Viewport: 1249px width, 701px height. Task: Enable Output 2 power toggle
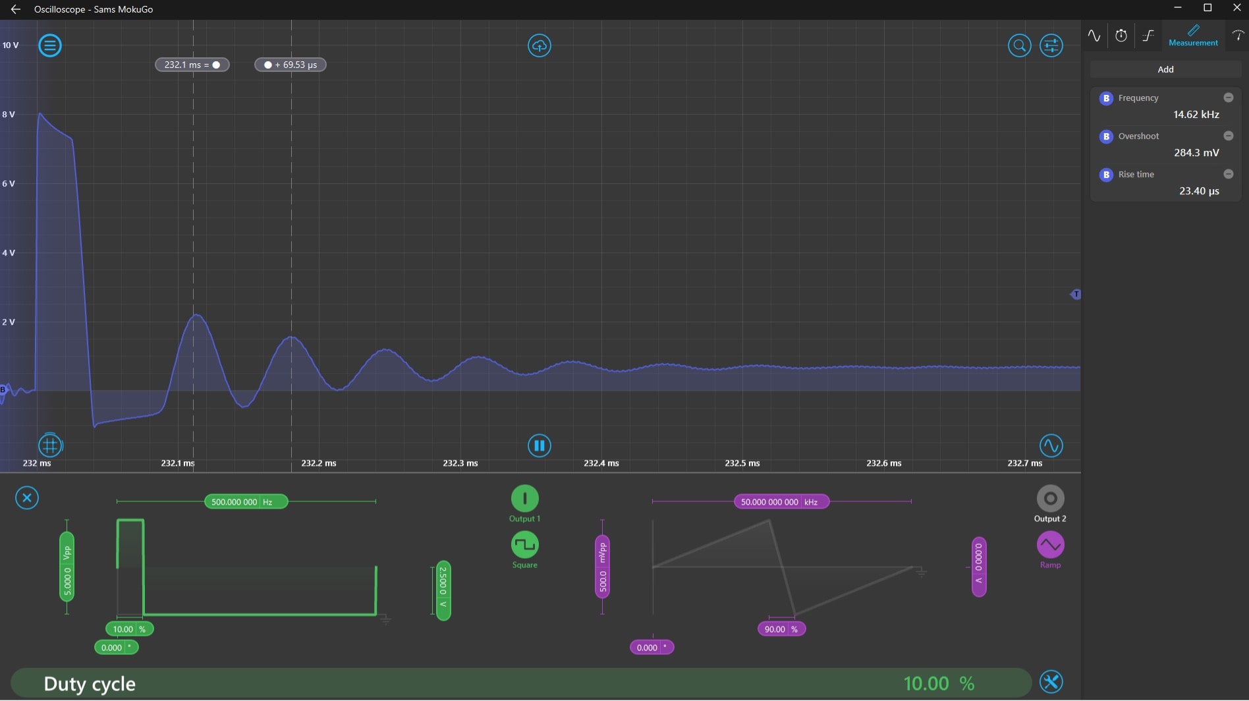point(1050,498)
